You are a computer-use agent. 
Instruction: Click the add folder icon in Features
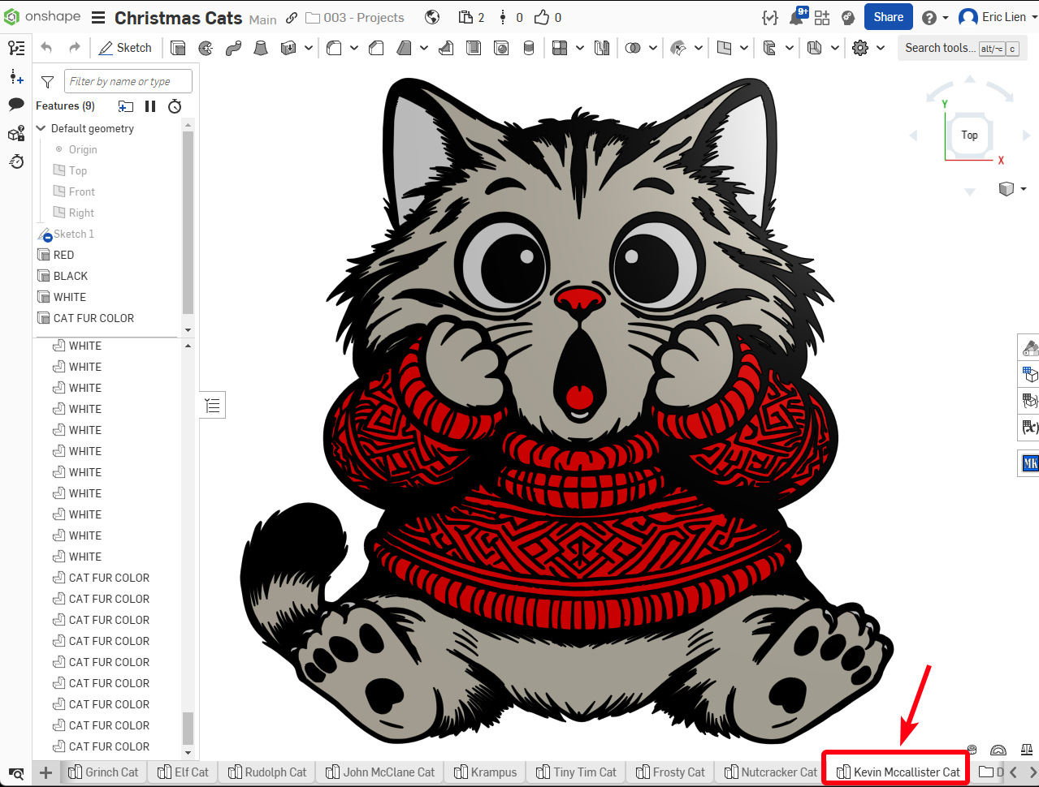125,106
